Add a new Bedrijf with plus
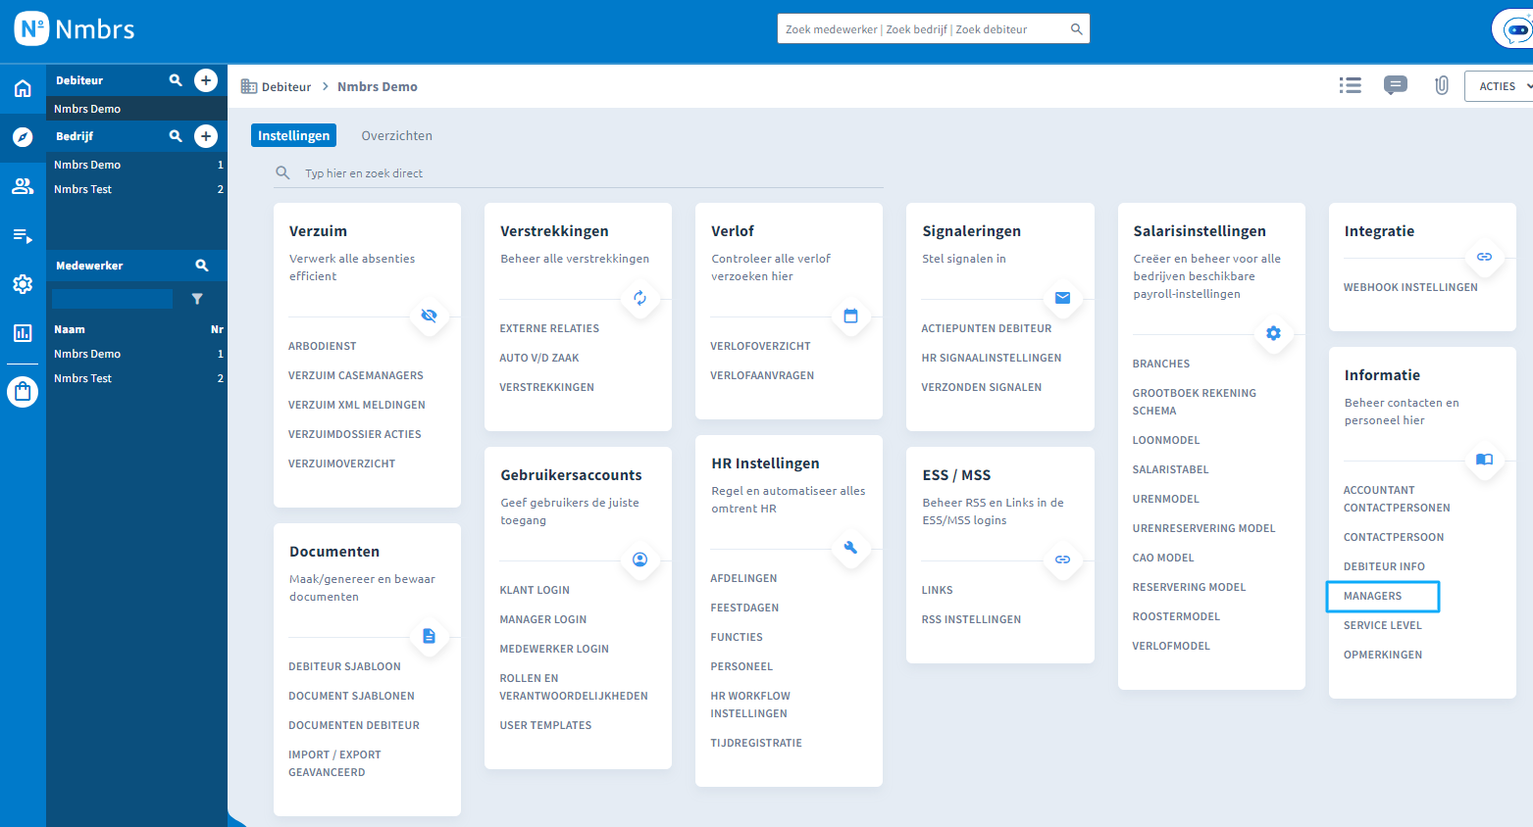The width and height of the screenshot is (1533, 827). pyautogui.click(x=206, y=136)
